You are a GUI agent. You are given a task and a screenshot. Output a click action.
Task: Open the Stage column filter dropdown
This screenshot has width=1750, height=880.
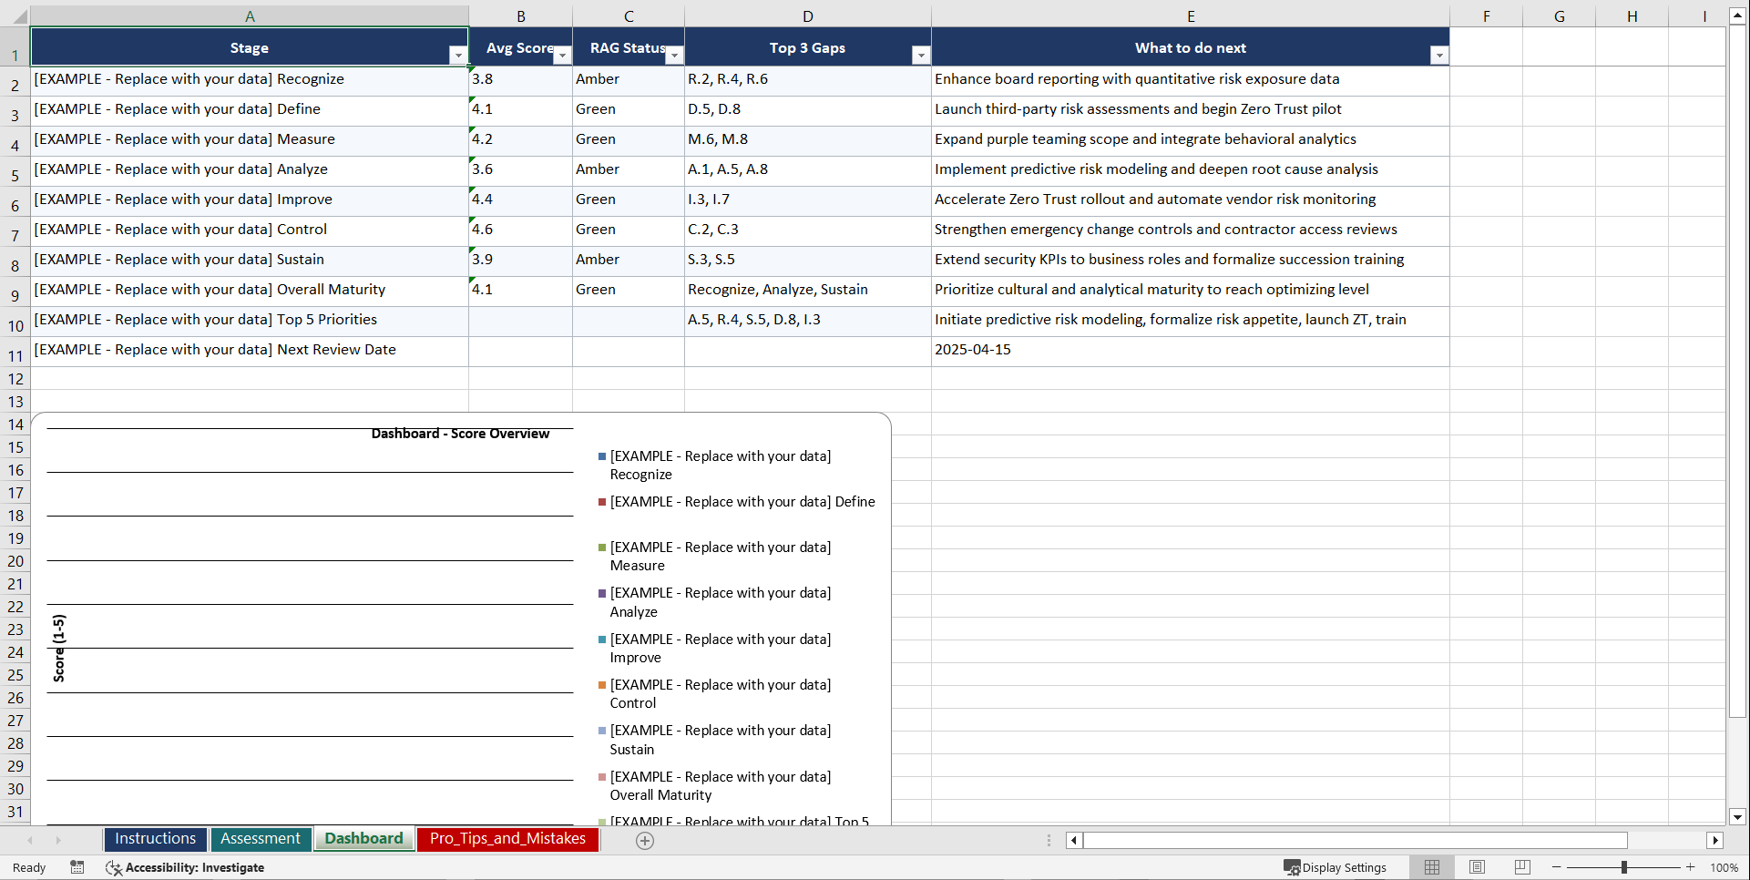[x=457, y=56]
